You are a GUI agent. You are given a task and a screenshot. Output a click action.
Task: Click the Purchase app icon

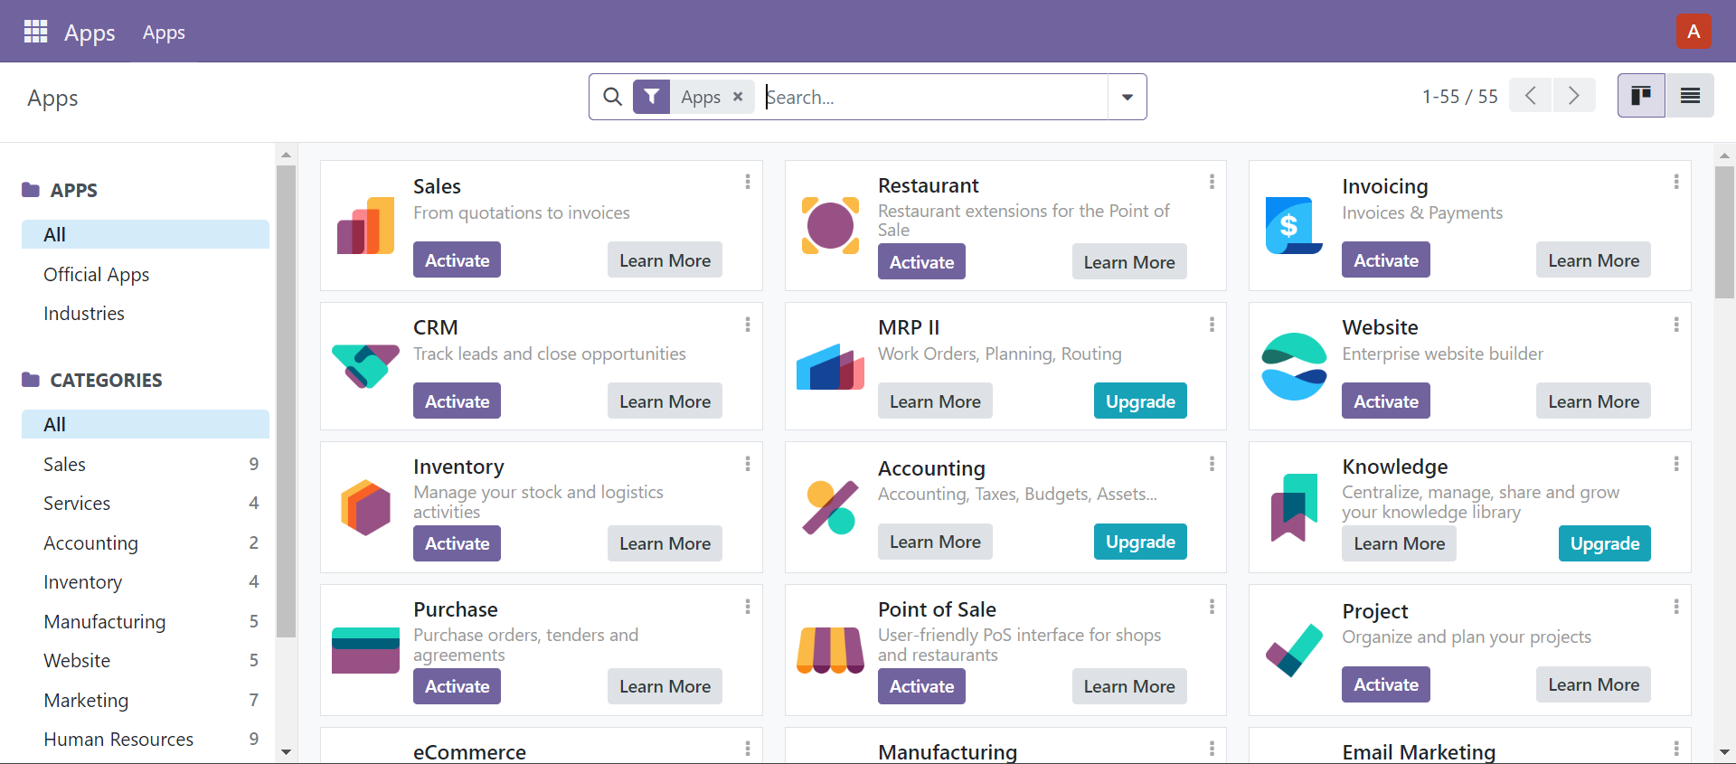pyautogui.click(x=365, y=651)
